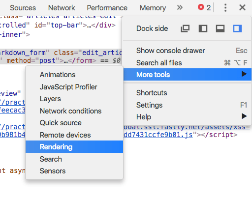The image size is (252, 197).
Task: Click the -inner"> element line
Action: click(15, 34)
